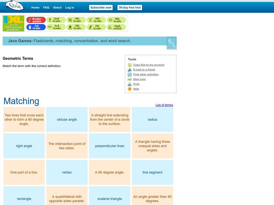
Task: Select the 1st Grade button
Action: click(x=36, y=27)
